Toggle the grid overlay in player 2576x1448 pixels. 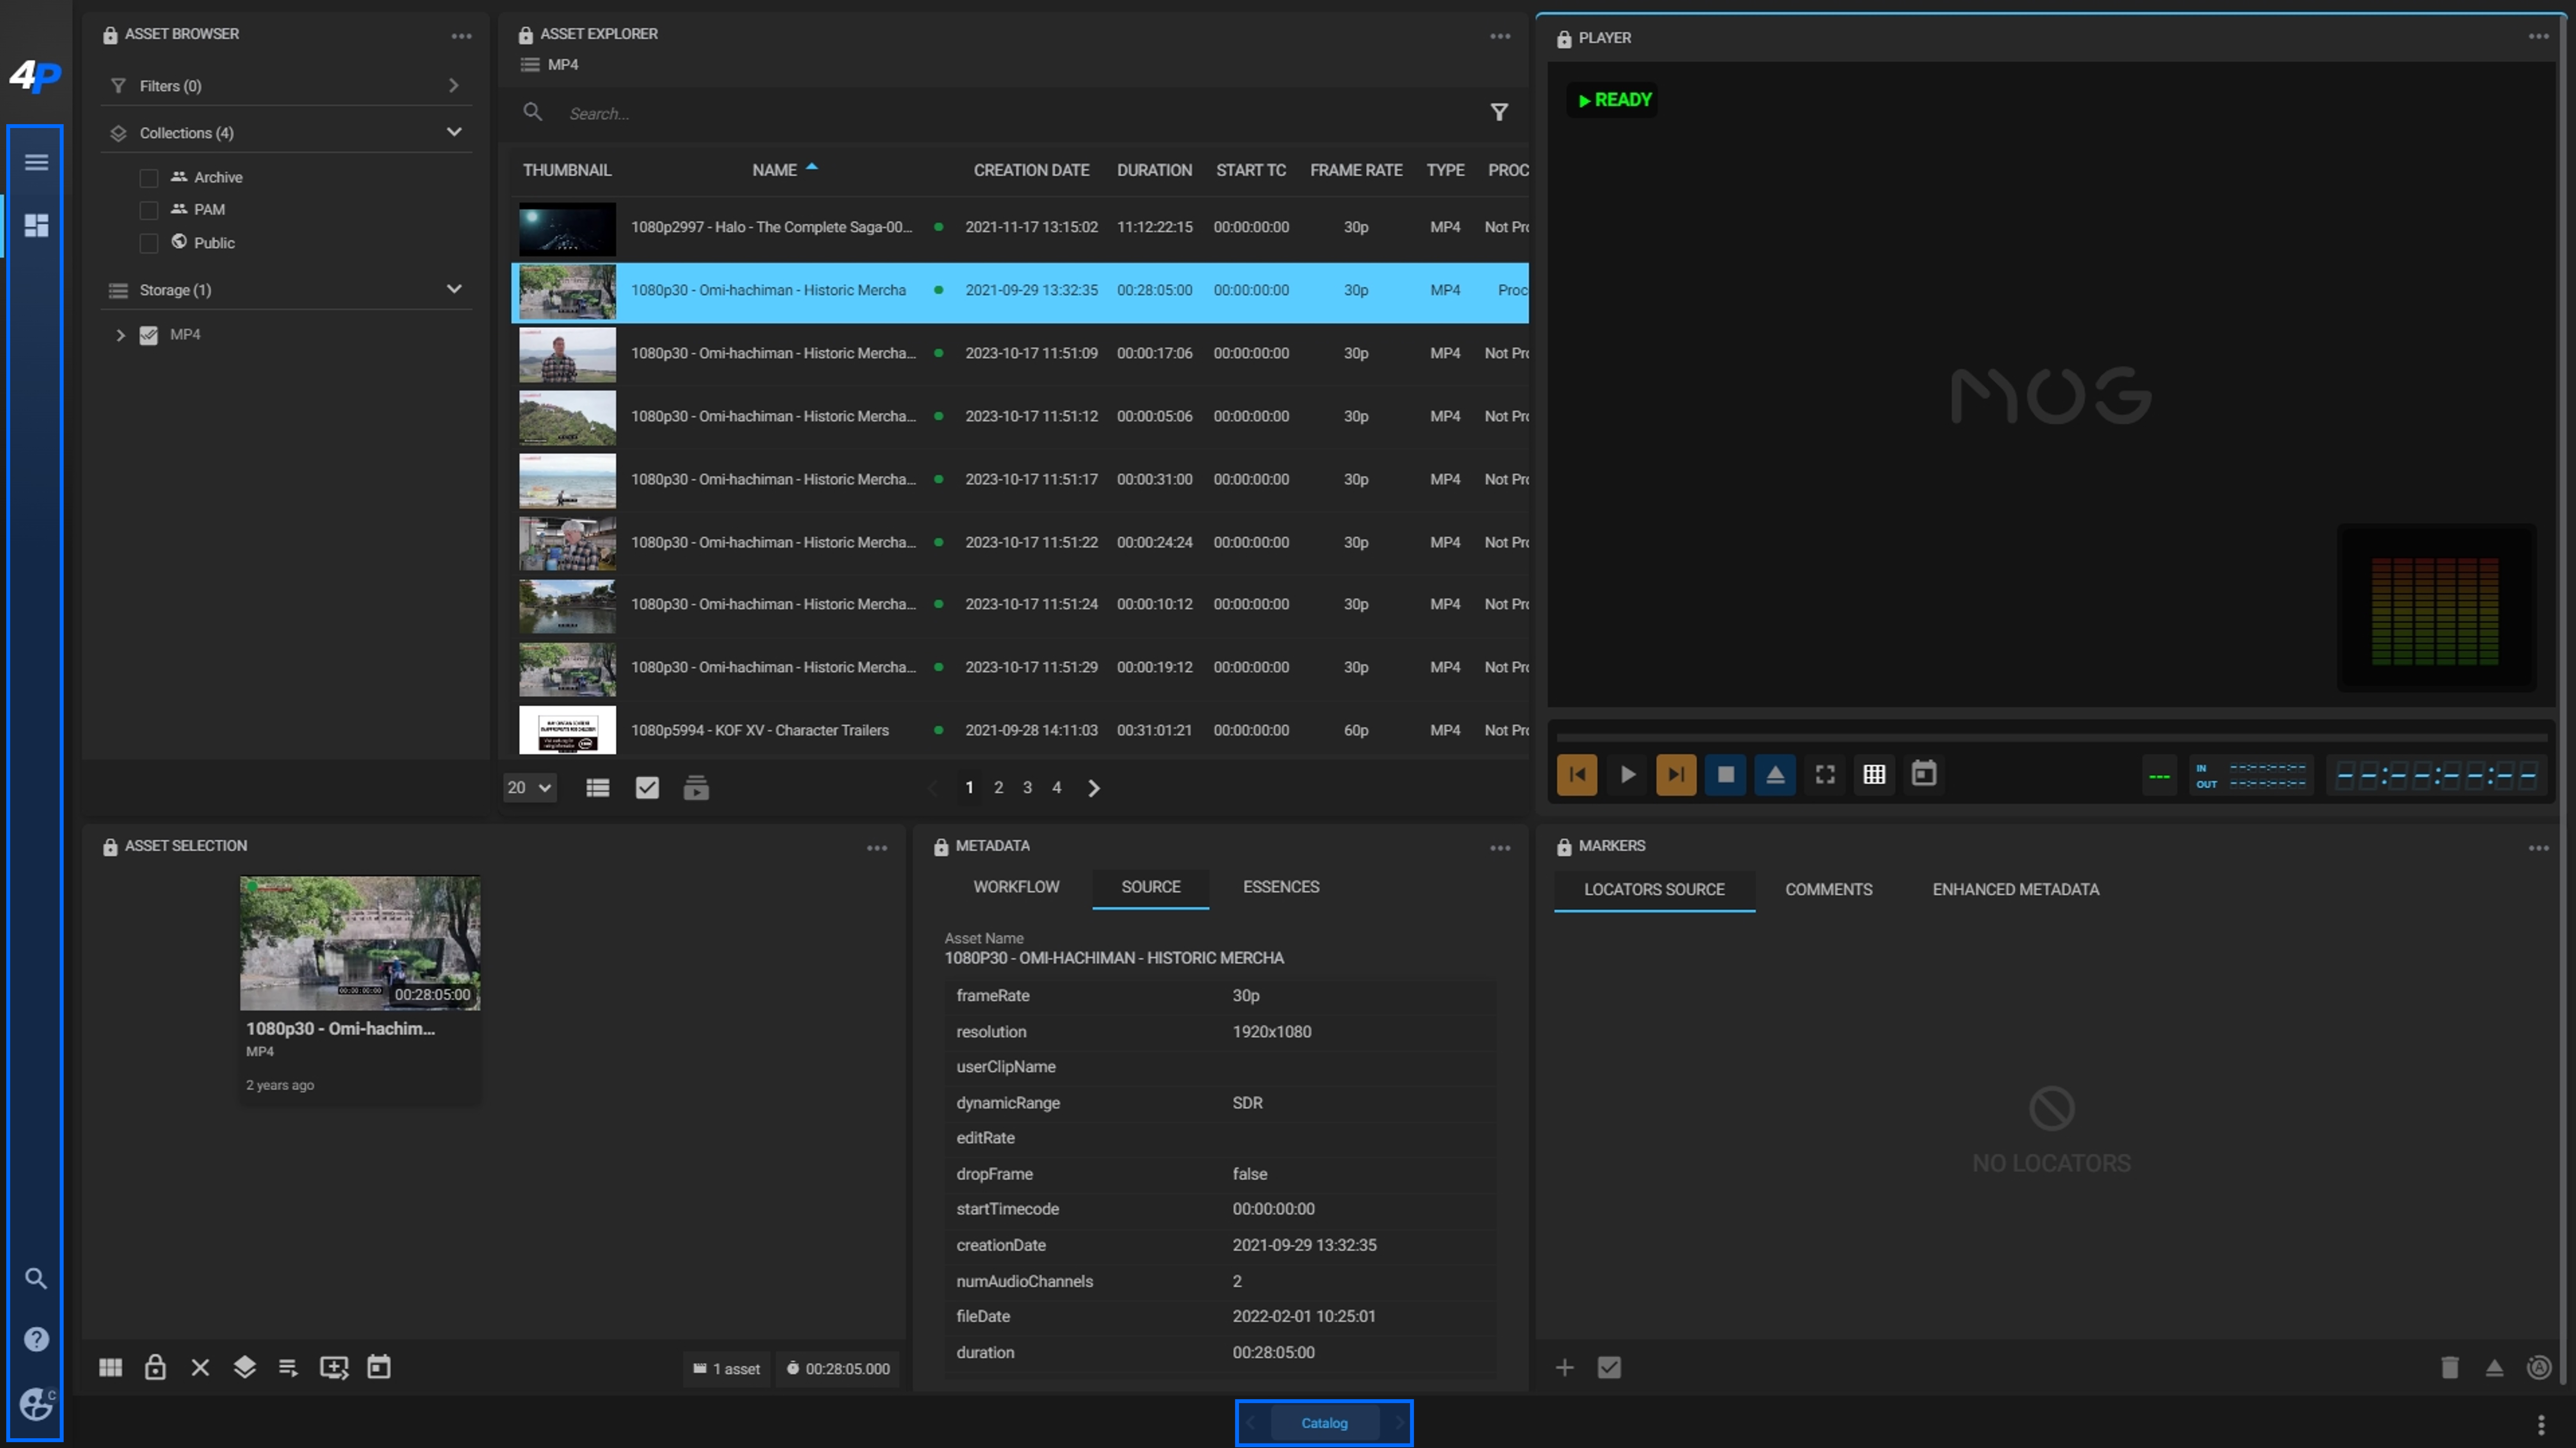[1874, 774]
